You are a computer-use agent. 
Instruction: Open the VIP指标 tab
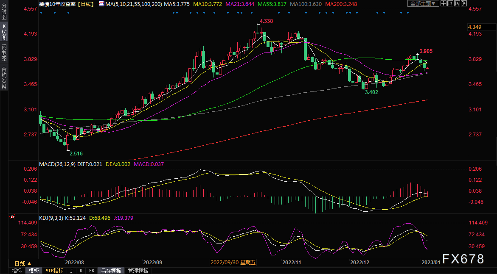(x=54, y=271)
